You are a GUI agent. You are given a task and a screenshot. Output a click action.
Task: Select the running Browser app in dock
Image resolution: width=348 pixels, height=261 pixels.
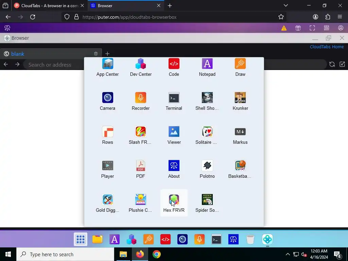[x=267, y=239]
